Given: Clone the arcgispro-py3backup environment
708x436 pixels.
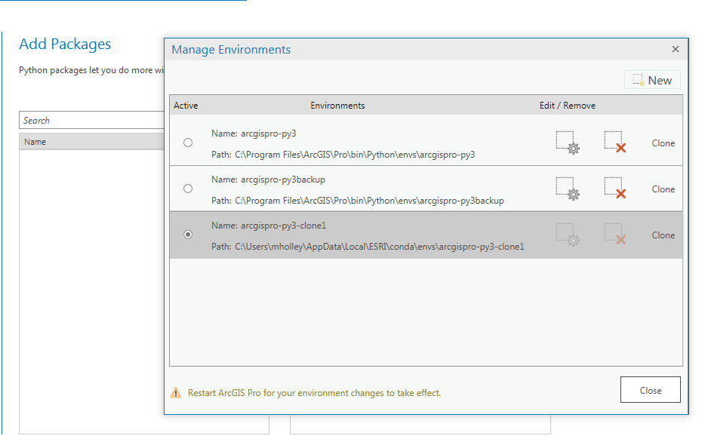Looking at the screenshot, I should click(x=663, y=189).
